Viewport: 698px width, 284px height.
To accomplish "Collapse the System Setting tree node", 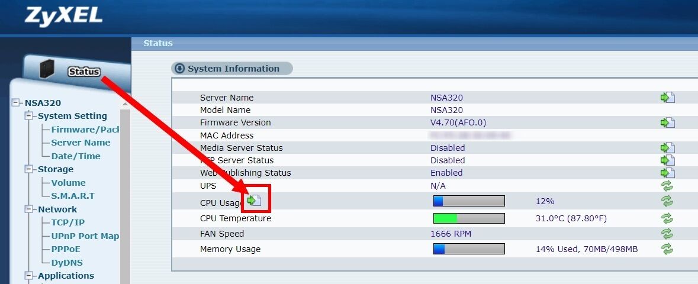I will coord(30,116).
